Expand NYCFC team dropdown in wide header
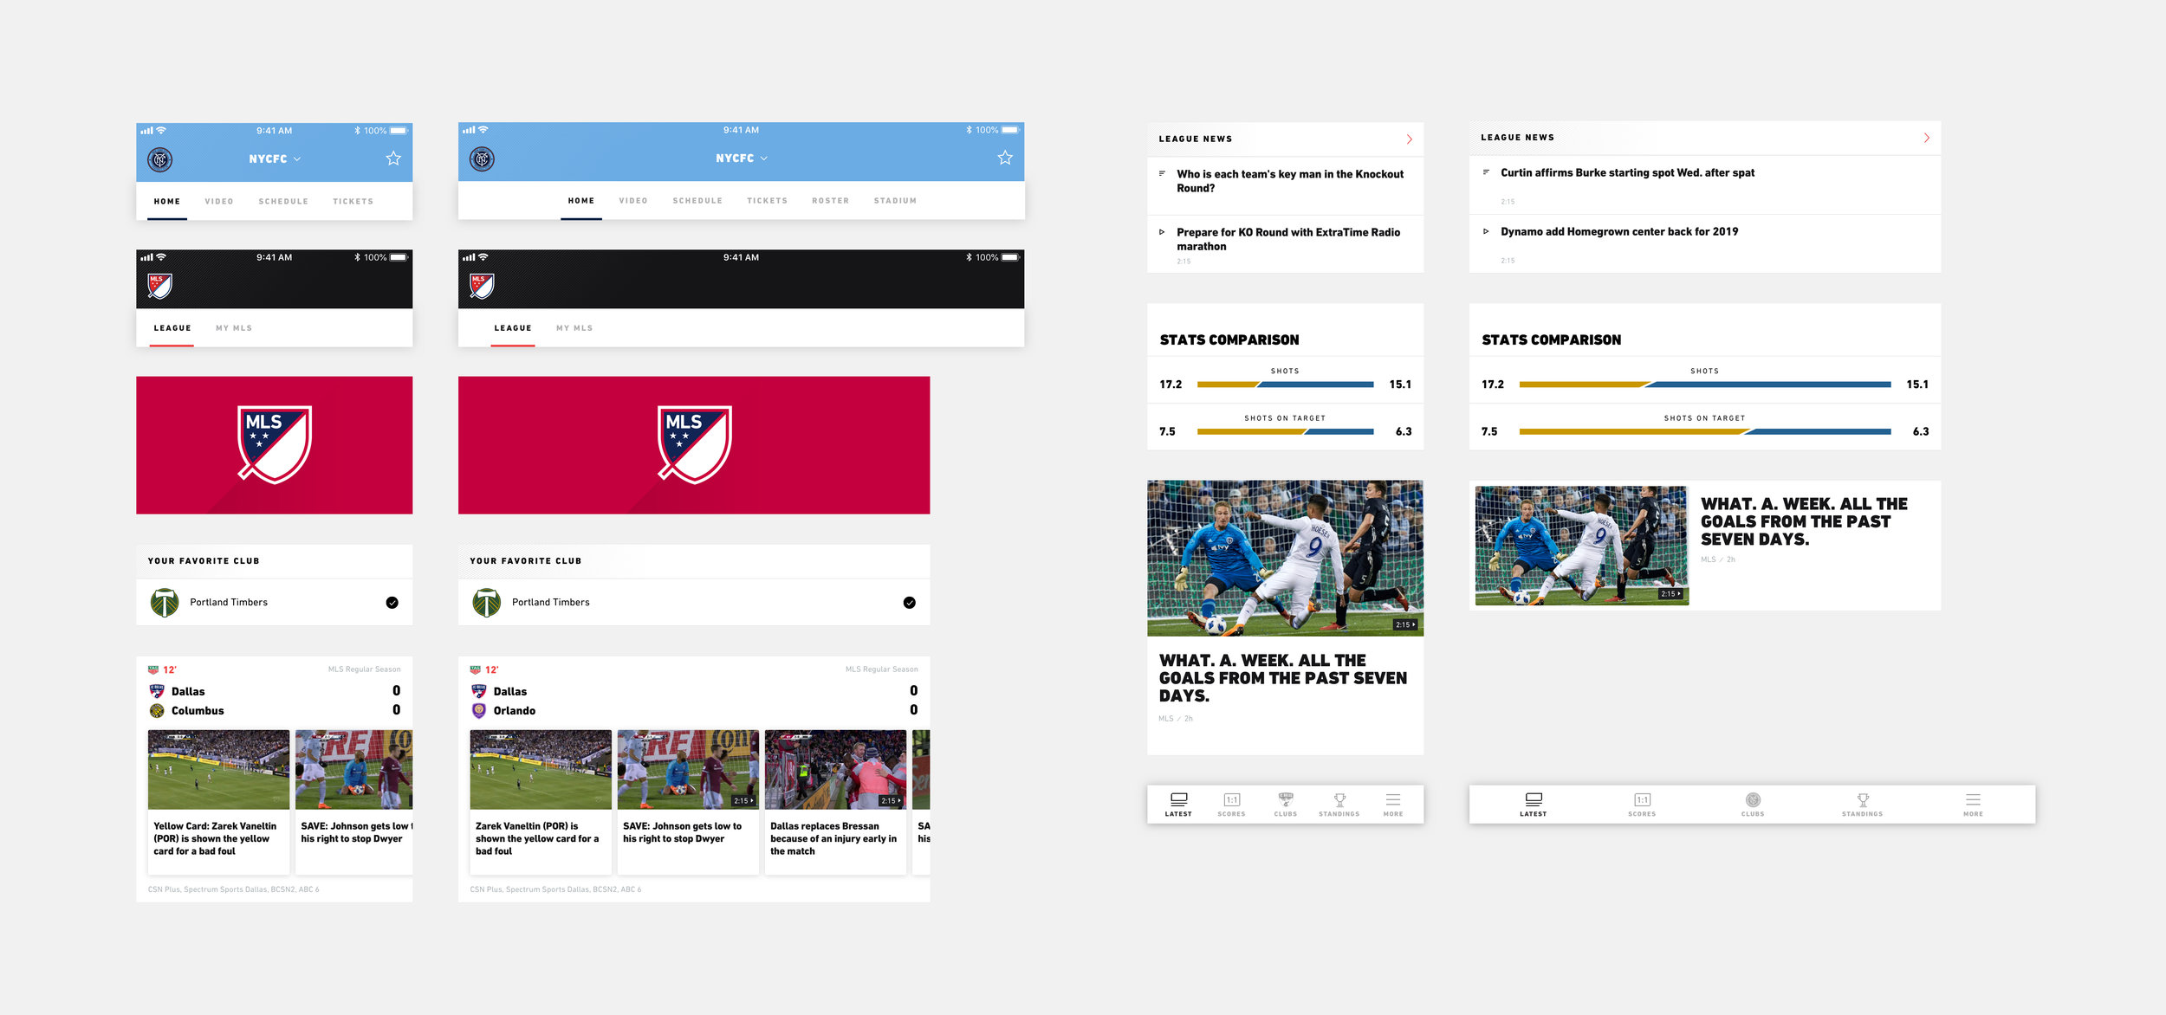Image resolution: width=2166 pixels, height=1015 pixels. coord(742,158)
